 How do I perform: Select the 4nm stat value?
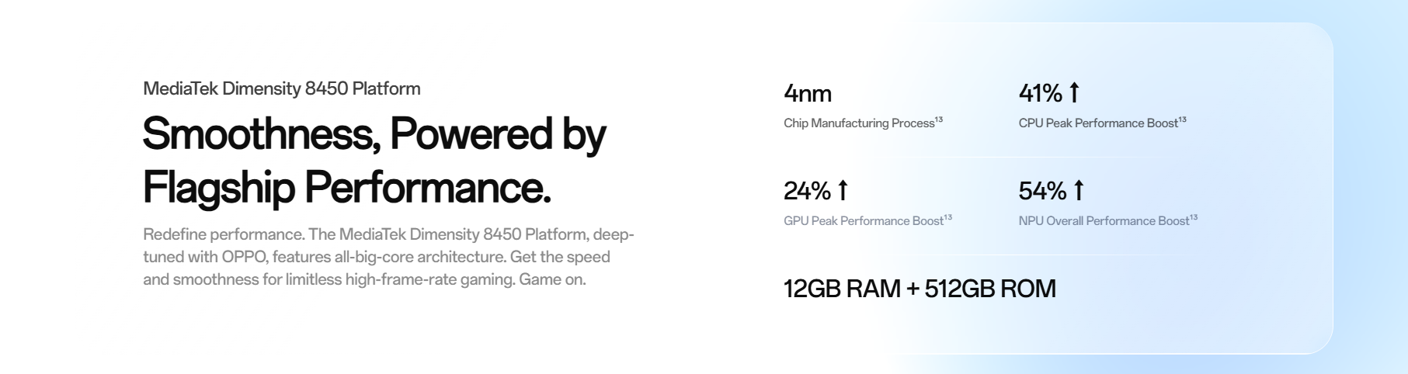(808, 94)
